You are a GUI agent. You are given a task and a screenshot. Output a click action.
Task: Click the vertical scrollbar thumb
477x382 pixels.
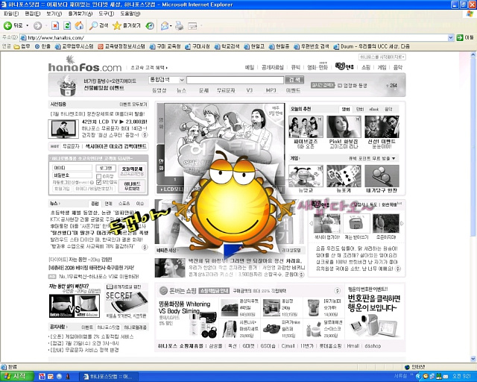pos(473,148)
